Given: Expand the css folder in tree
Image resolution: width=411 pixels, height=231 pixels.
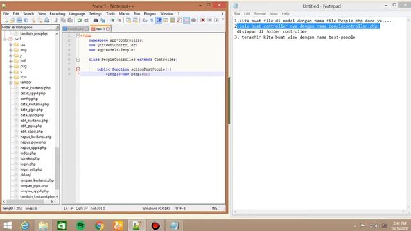Looking at the screenshot, I should tap(11, 44).
